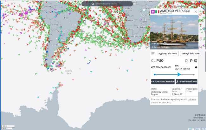Click the departure port CL PUQ
This screenshot has width=206, height=130.
click(x=157, y=61)
